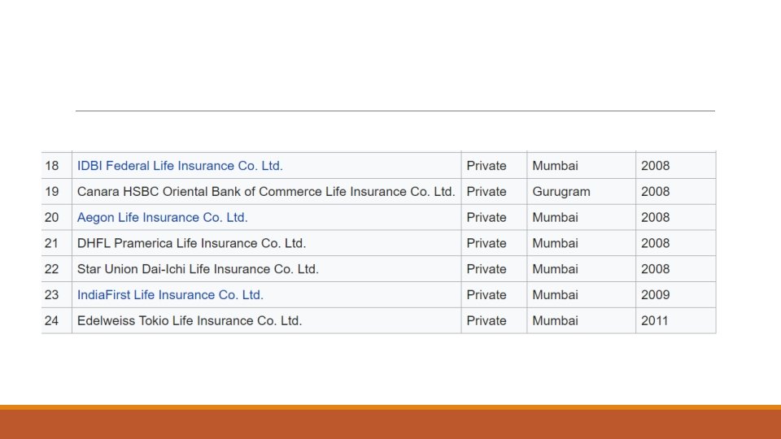Click row number 24

pos(52,320)
